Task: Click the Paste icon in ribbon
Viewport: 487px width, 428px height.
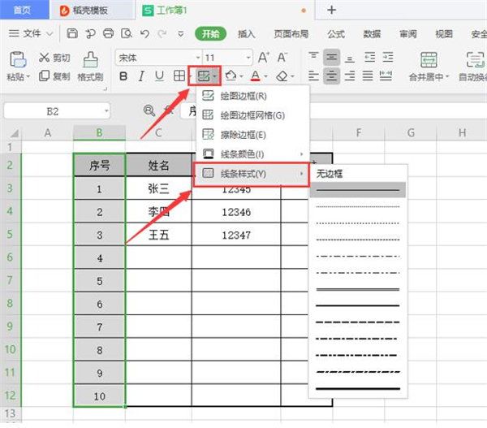Action: pos(15,58)
